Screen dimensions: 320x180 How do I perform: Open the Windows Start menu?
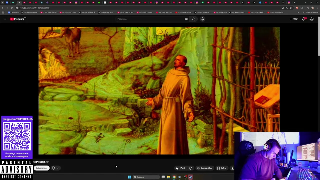click(x=129, y=177)
